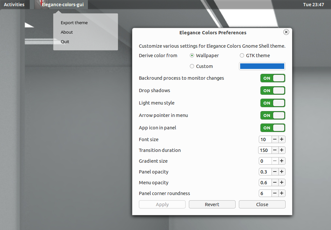Lower the Panel opacity value
Image resolution: width=331 pixels, height=230 pixels.
tap(274, 172)
